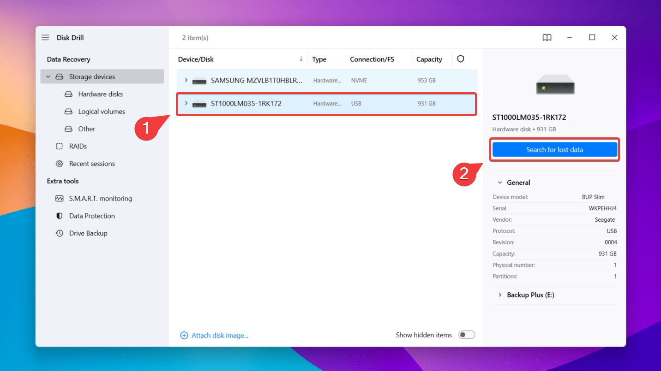Minimize the Disk Drill window

pos(569,38)
